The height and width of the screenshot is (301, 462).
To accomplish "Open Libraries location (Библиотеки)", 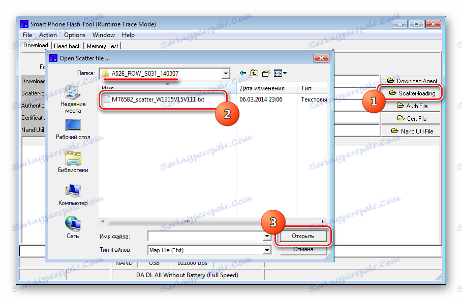I will tap(73, 162).
